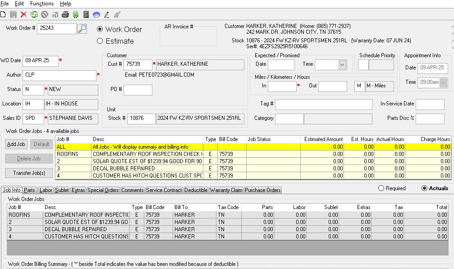Click the new document toolbar icon
The width and height of the screenshot is (454, 269).
point(3,14)
